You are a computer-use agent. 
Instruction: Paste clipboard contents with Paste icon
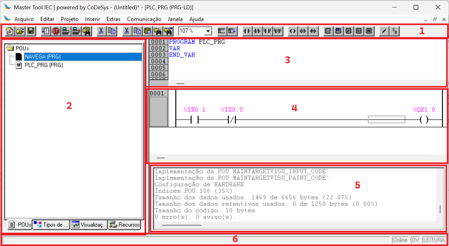148,31
